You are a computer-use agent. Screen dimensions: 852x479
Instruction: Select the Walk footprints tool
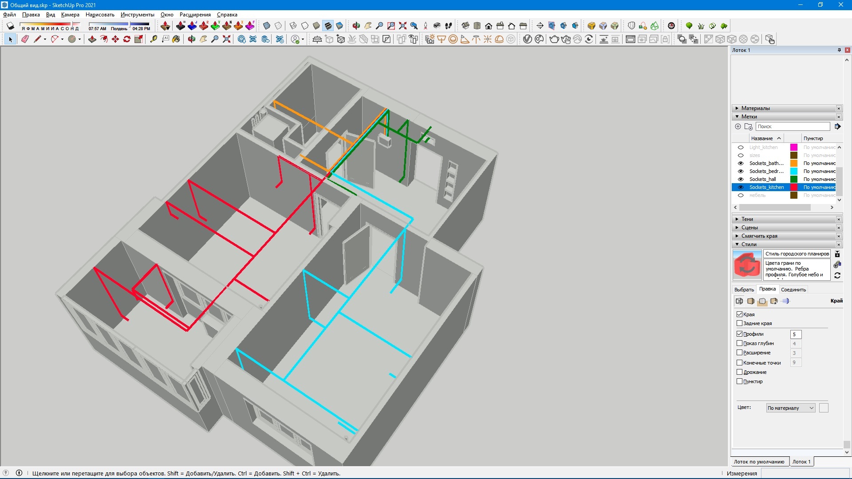[449, 26]
